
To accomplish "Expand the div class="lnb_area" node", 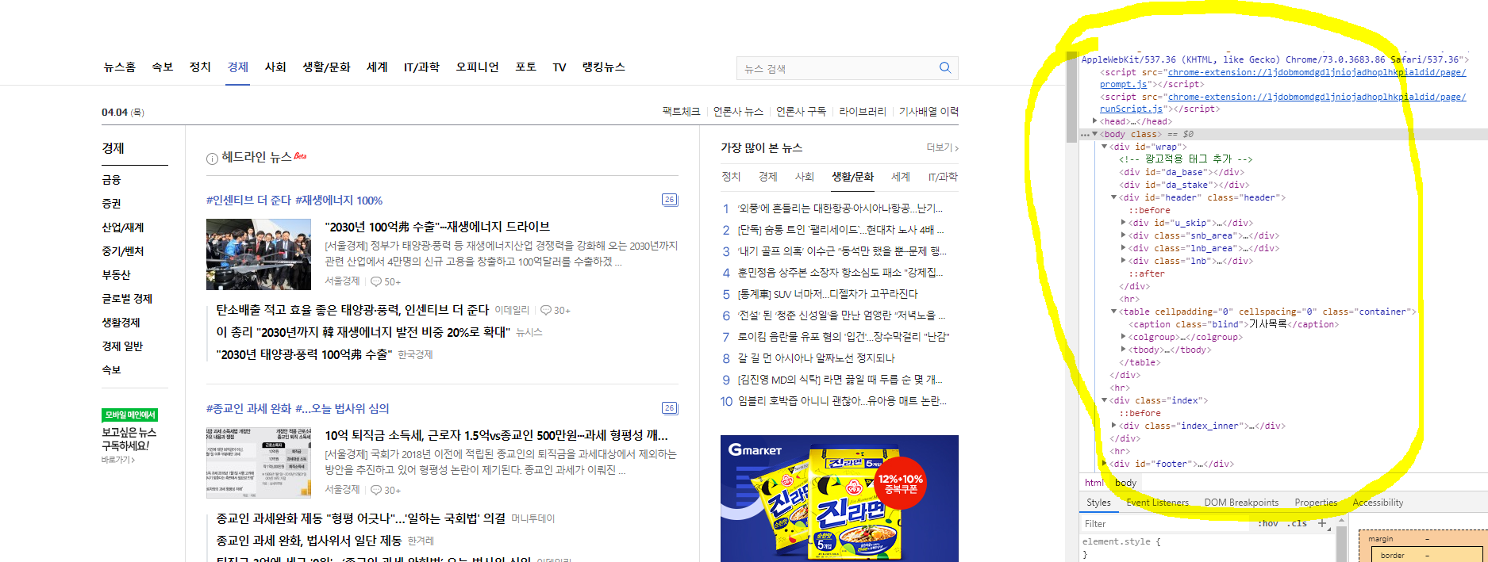I will click(x=1123, y=248).
